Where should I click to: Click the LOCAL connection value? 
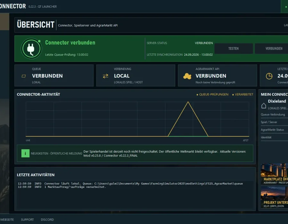pos(122,76)
